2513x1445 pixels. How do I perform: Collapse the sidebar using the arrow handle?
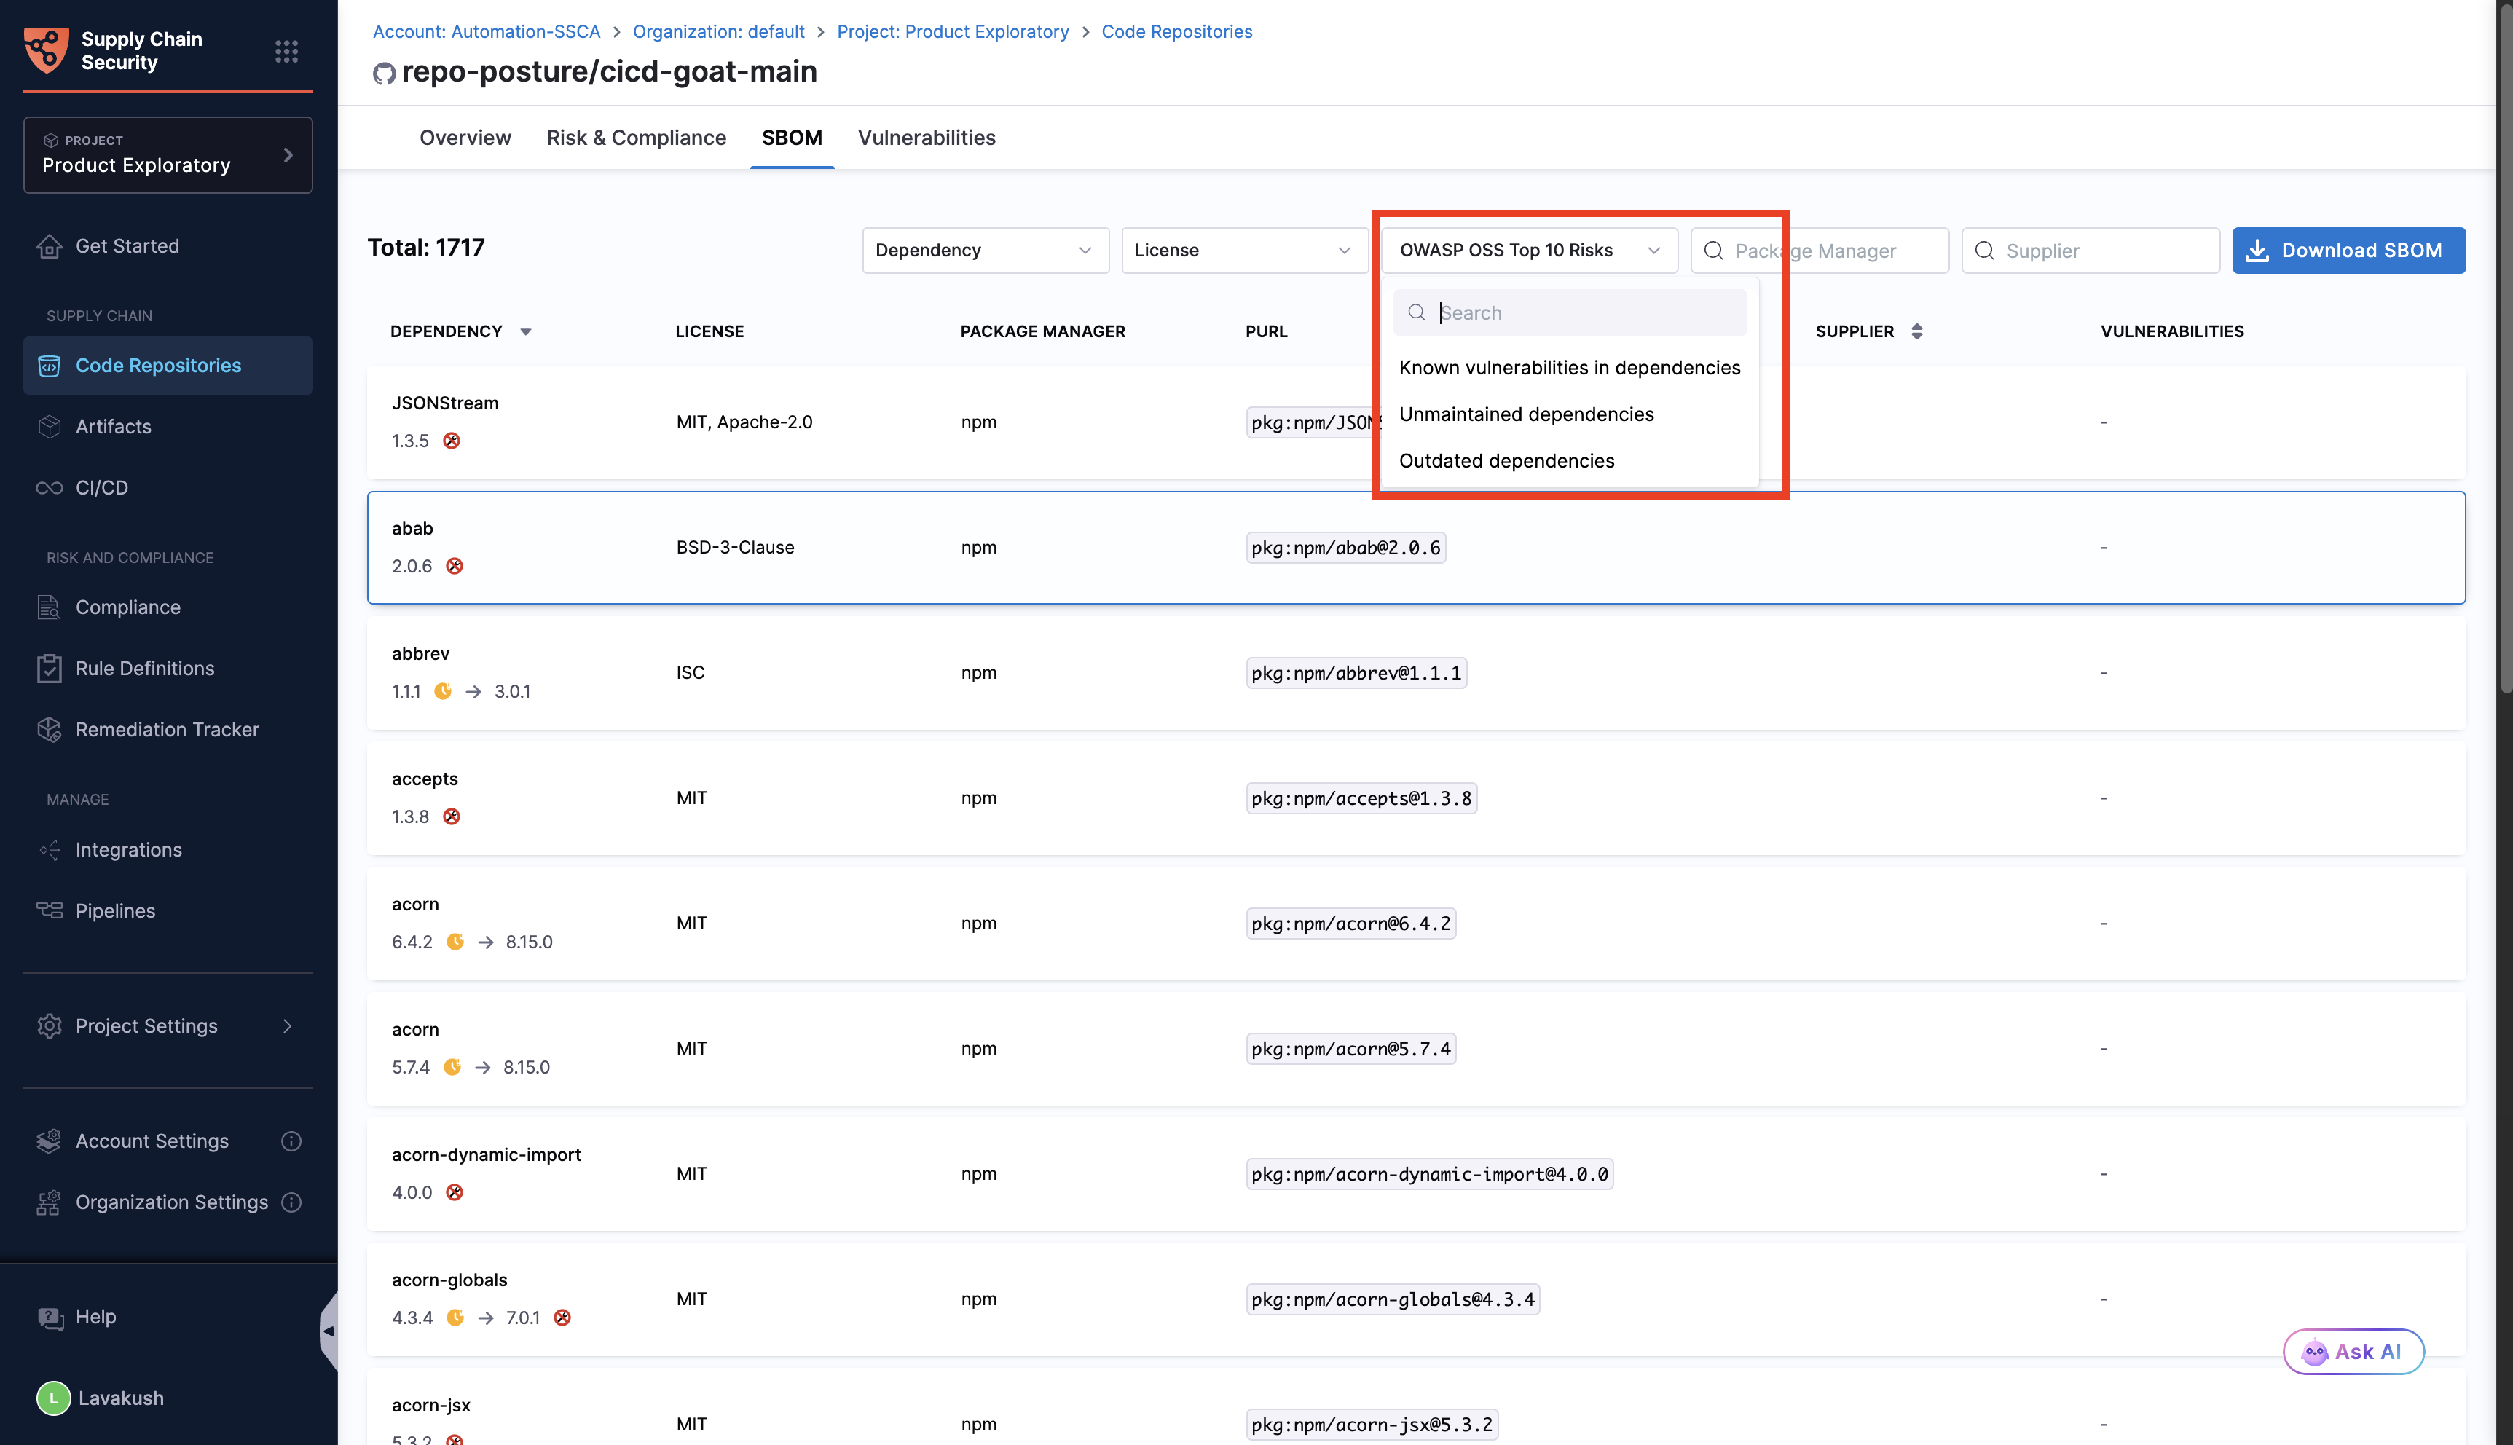click(x=328, y=1331)
